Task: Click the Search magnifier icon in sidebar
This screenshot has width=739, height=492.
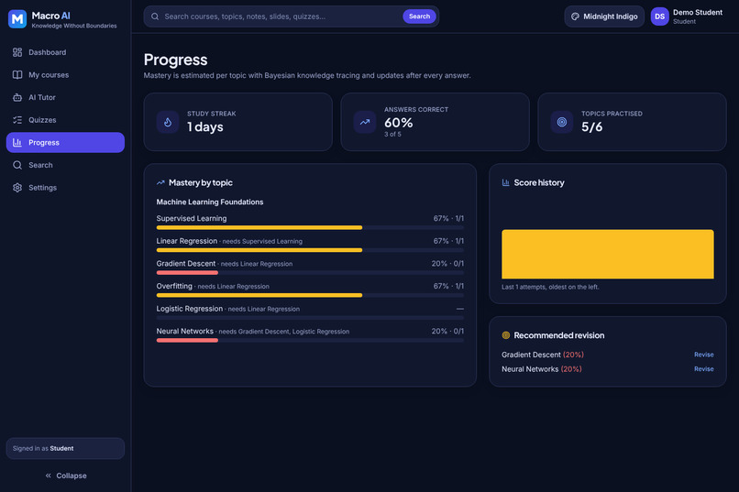Action: [x=17, y=165]
